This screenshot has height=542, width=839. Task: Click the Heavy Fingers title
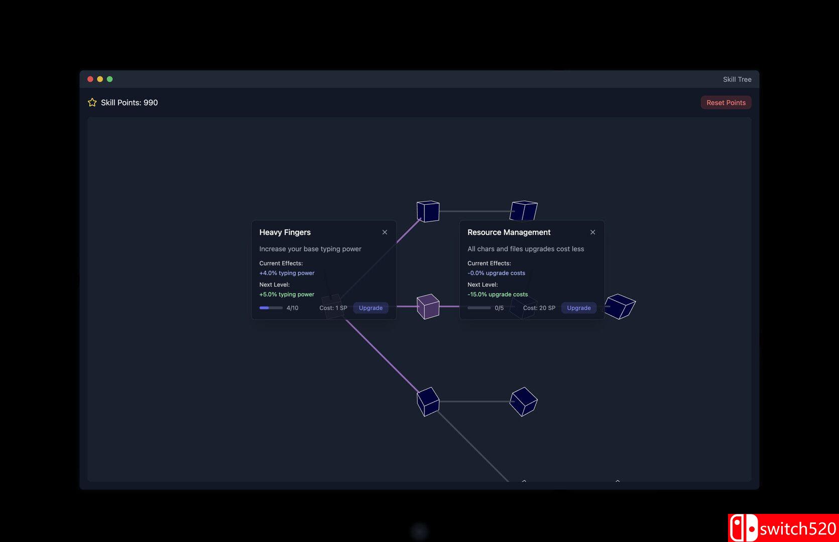285,232
